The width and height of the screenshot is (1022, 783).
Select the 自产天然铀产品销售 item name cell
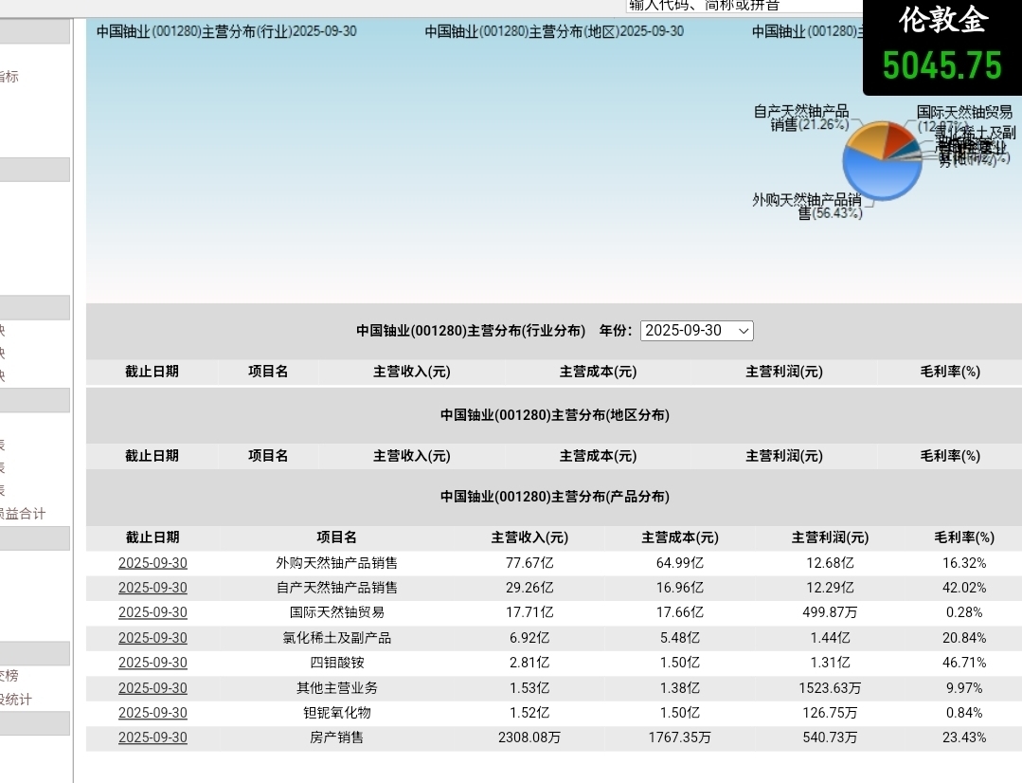click(x=336, y=588)
